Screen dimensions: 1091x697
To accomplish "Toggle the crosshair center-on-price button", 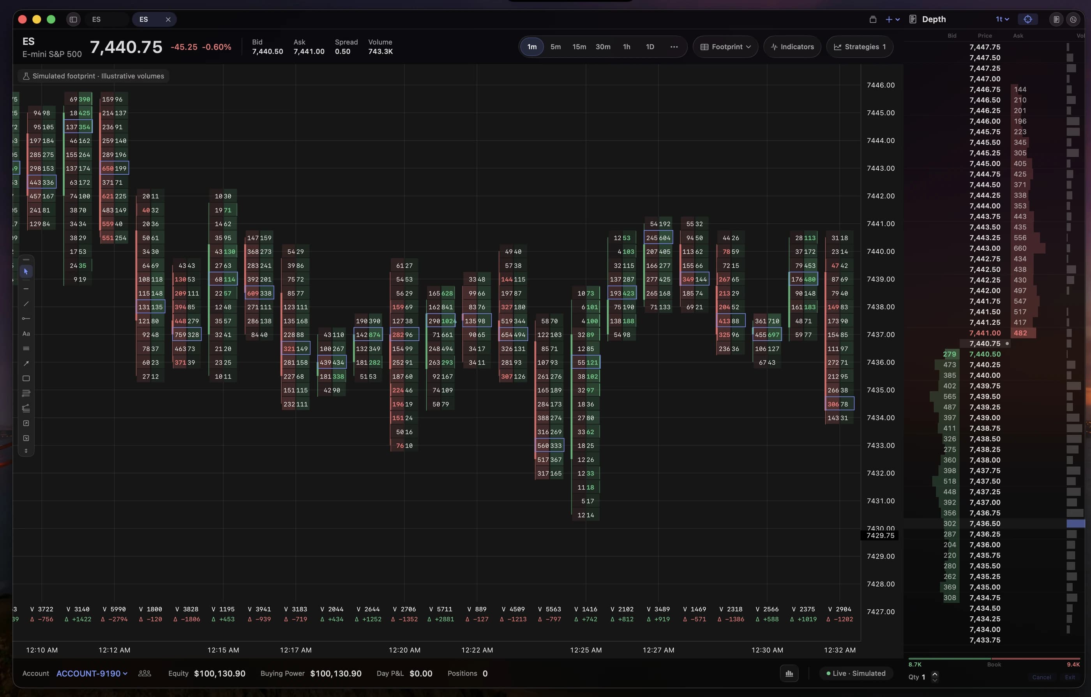I will click(1027, 19).
